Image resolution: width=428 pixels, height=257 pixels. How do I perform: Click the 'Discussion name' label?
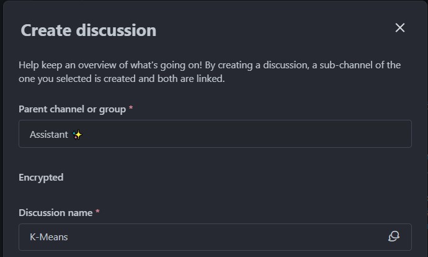[55, 213]
